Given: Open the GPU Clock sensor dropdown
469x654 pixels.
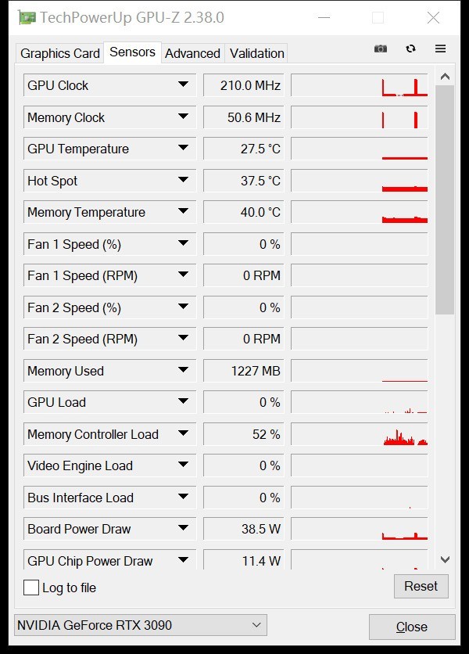Looking at the screenshot, I should point(185,84).
